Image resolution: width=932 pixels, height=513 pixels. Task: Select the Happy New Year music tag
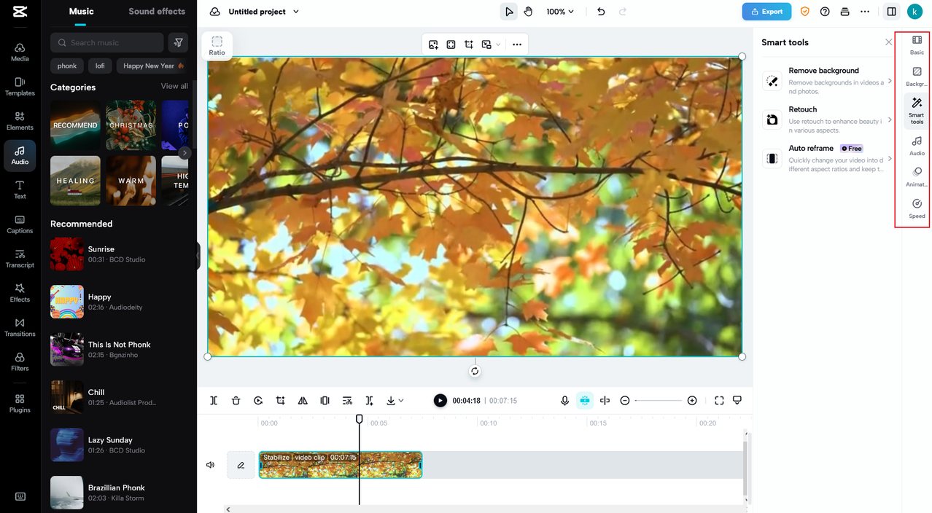tap(153, 66)
